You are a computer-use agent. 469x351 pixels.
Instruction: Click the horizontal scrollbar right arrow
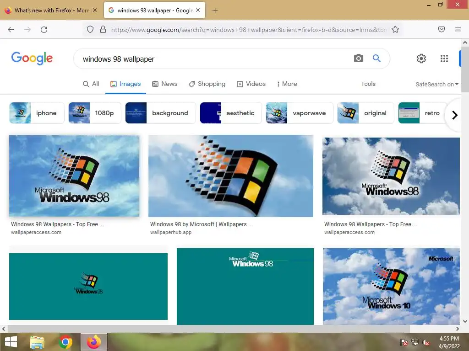[x=458, y=329]
